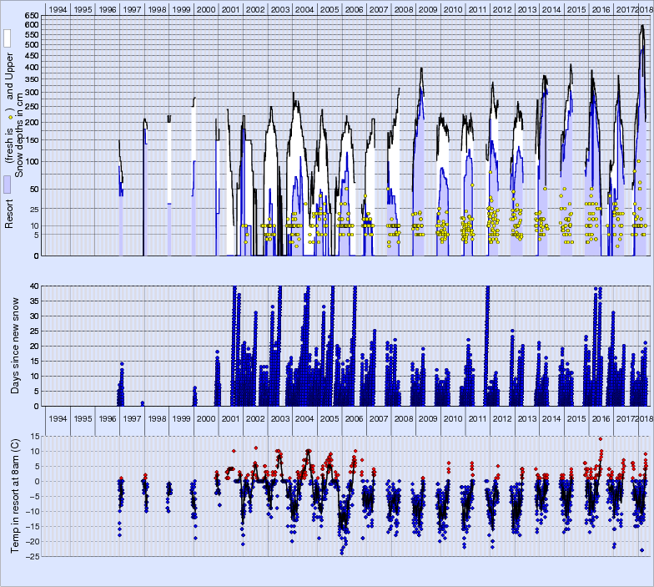The width and height of the screenshot is (654, 587).
Task: Click the lowest blue temperature point in 2018
Action: coord(641,549)
